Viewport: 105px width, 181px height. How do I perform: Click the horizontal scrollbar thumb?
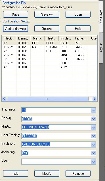(x=48, y=99)
